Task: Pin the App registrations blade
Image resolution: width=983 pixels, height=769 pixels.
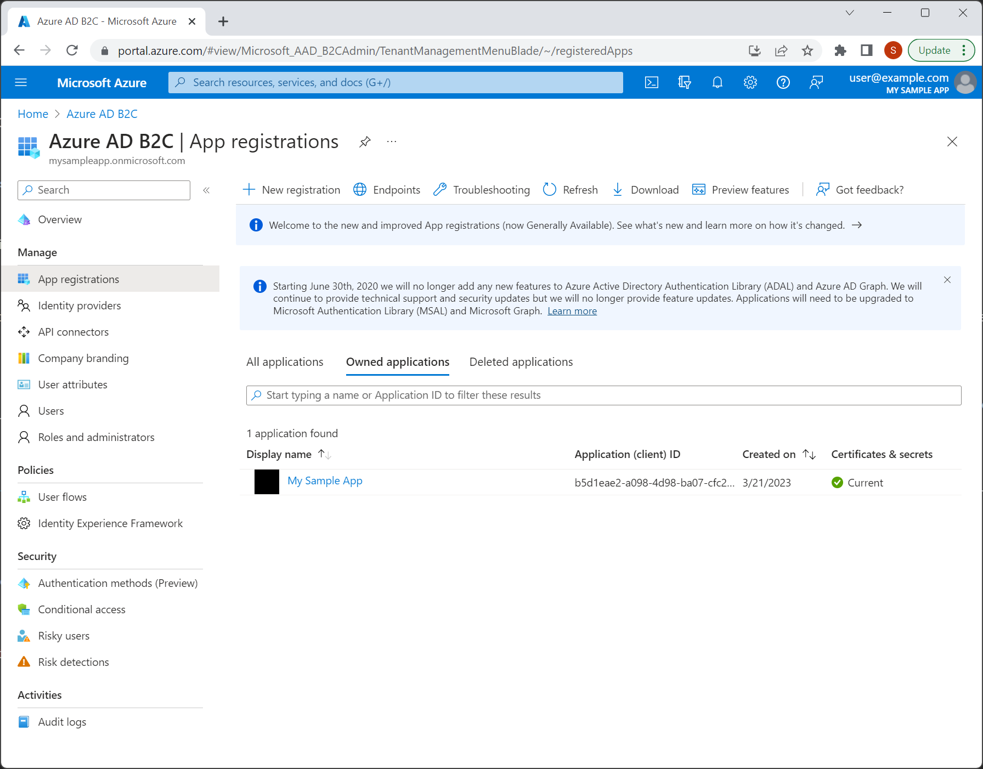Action: click(x=365, y=142)
